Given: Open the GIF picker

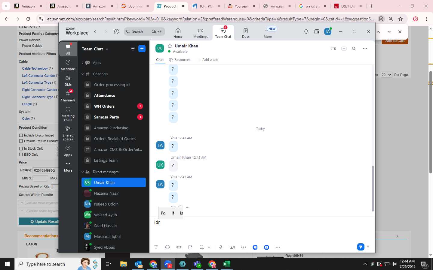Looking at the screenshot, I should [x=179, y=247].
